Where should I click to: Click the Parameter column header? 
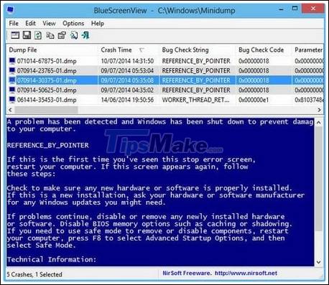click(x=308, y=50)
